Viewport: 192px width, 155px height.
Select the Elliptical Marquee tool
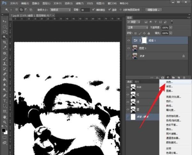click(x=4, y=27)
